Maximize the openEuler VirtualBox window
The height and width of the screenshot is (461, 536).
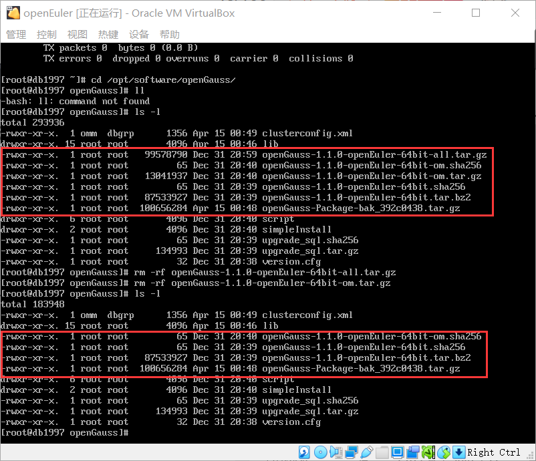pos(476,13)
